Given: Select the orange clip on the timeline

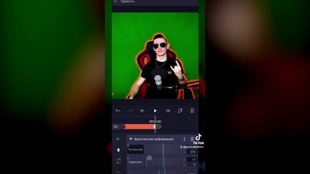Looking at the screenshot, I should point(139,127).
